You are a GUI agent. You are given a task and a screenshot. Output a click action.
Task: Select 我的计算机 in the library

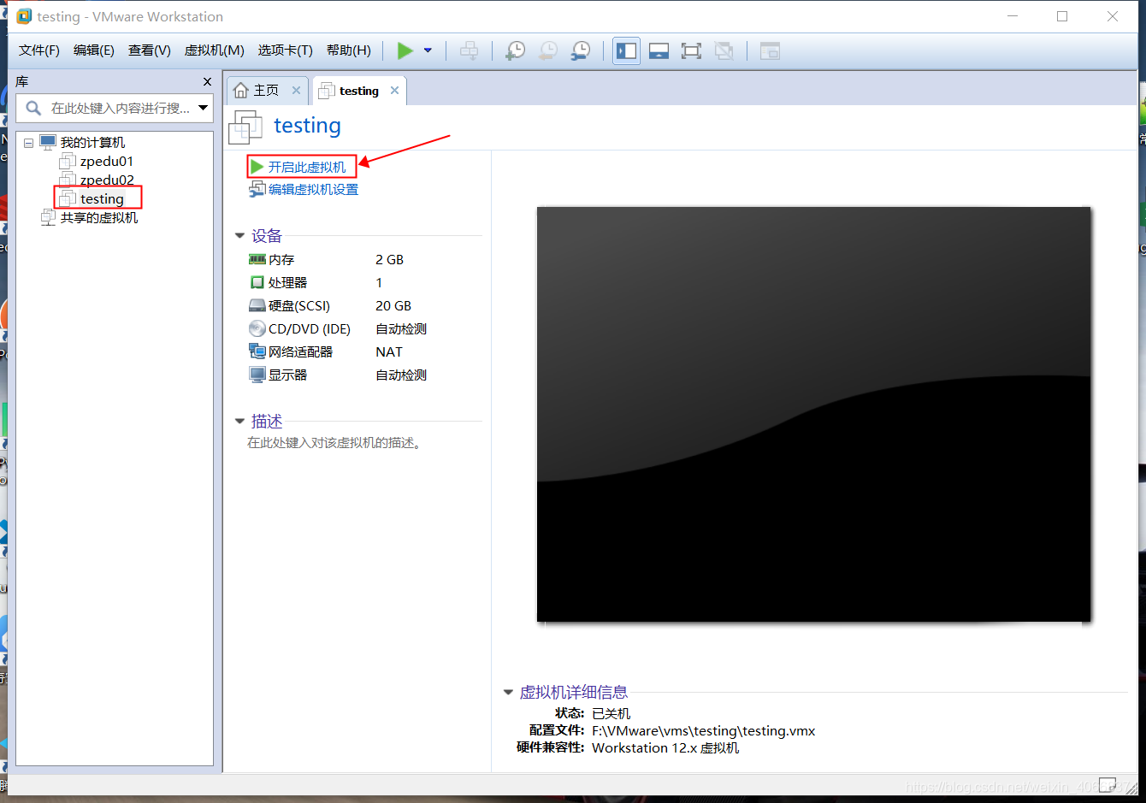pyautogui.click(x=92, y=143)
